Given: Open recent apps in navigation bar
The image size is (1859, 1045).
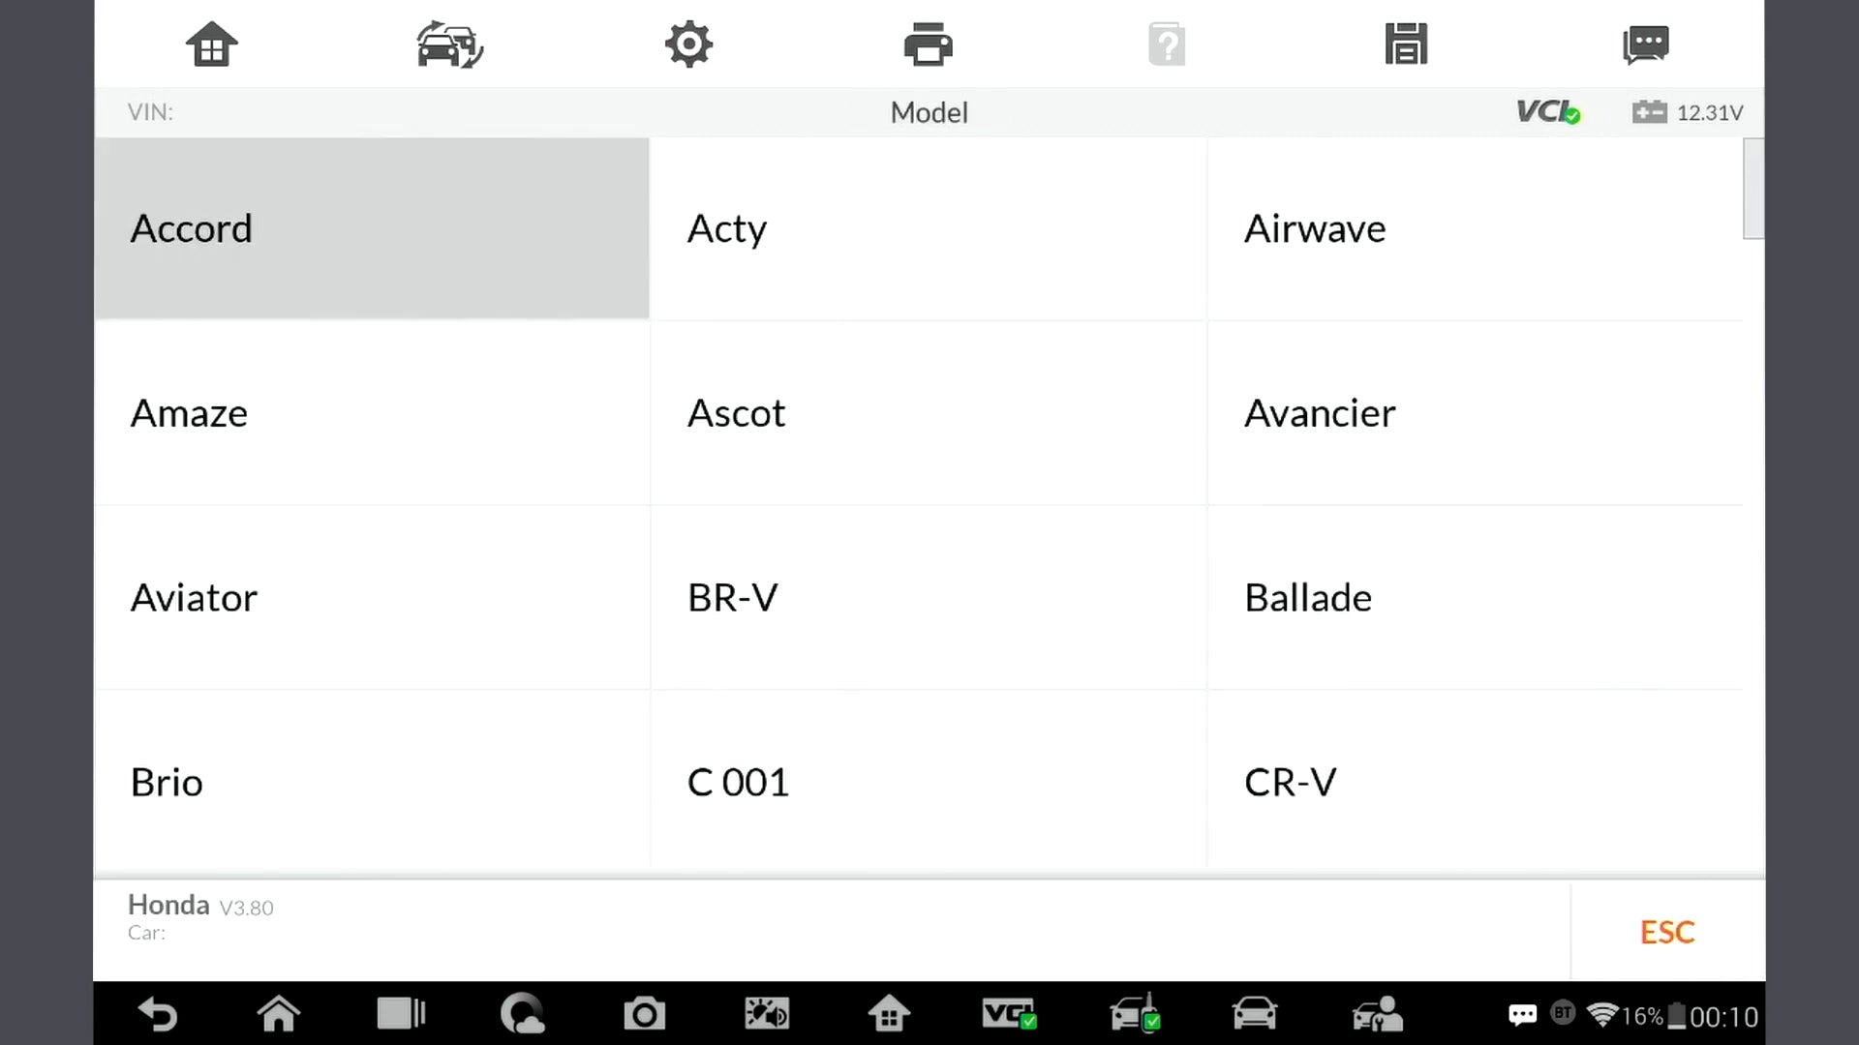Looking at the screenshot, I should point(401,1014).
